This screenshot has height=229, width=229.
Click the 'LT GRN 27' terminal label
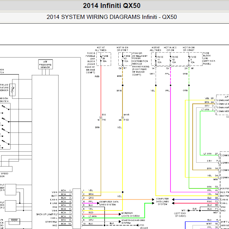tap(210, 154)
